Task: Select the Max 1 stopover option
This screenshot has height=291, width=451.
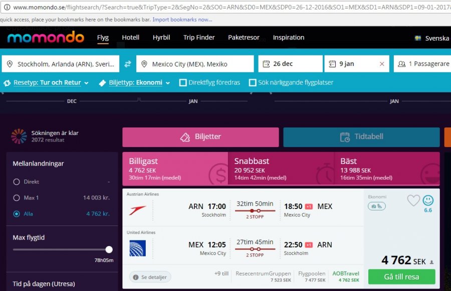Action: click(x=17, y=198)
